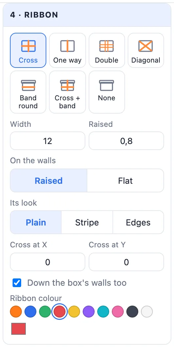Set walls ribbon to Raised
This screenshot has width=174, height=347.
[x=49, y=180]
